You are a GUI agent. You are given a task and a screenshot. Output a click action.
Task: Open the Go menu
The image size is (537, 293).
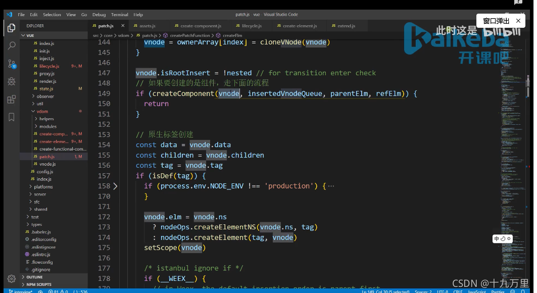(x=84, y=15)
